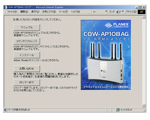Click the IE page icon in Links bar
150x120 pixels.
(x=118, y=12)
